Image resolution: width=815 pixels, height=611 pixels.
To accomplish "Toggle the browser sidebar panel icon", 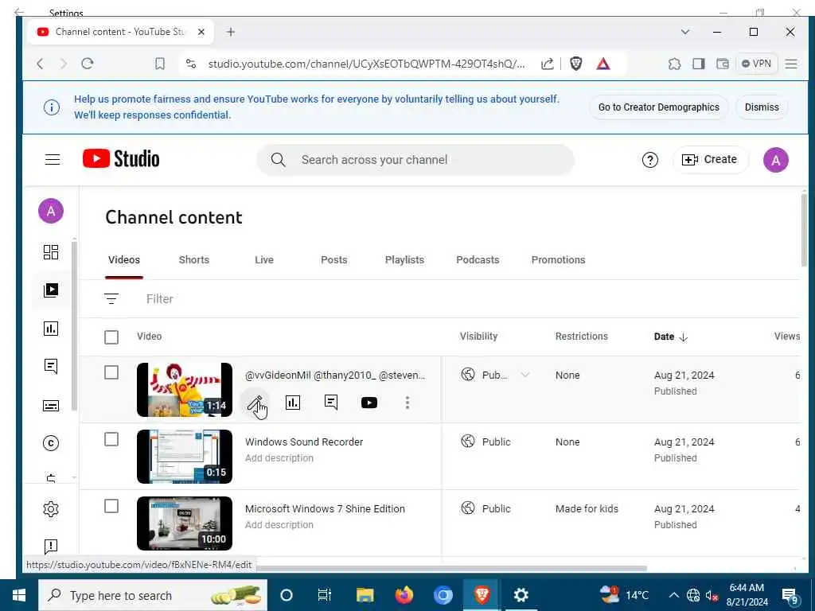I will click(x=699, y=64).
